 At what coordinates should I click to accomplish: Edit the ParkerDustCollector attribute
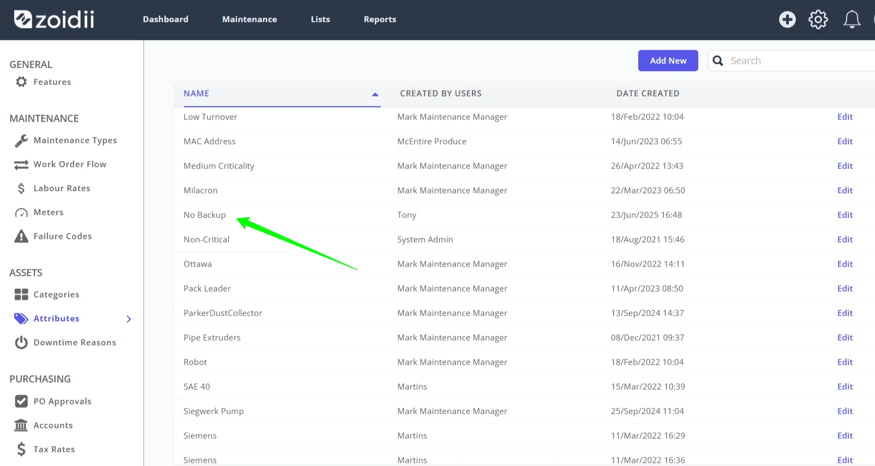844,313
